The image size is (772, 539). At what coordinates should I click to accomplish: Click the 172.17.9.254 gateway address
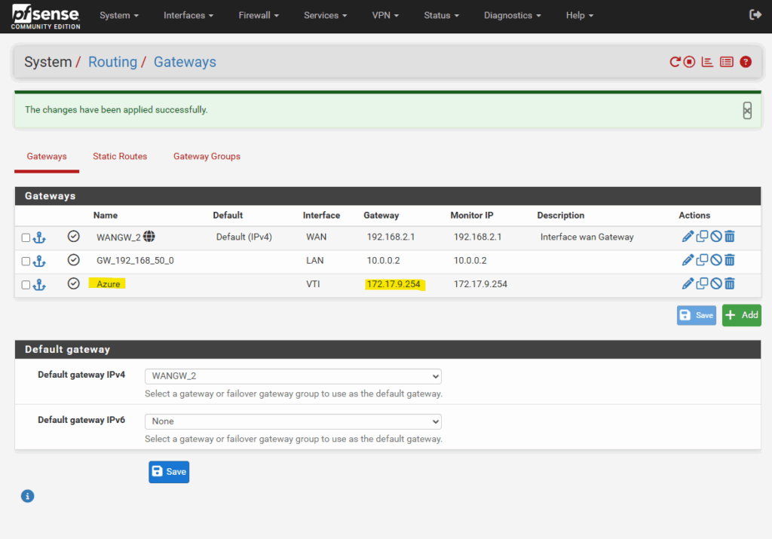[394, 284]
